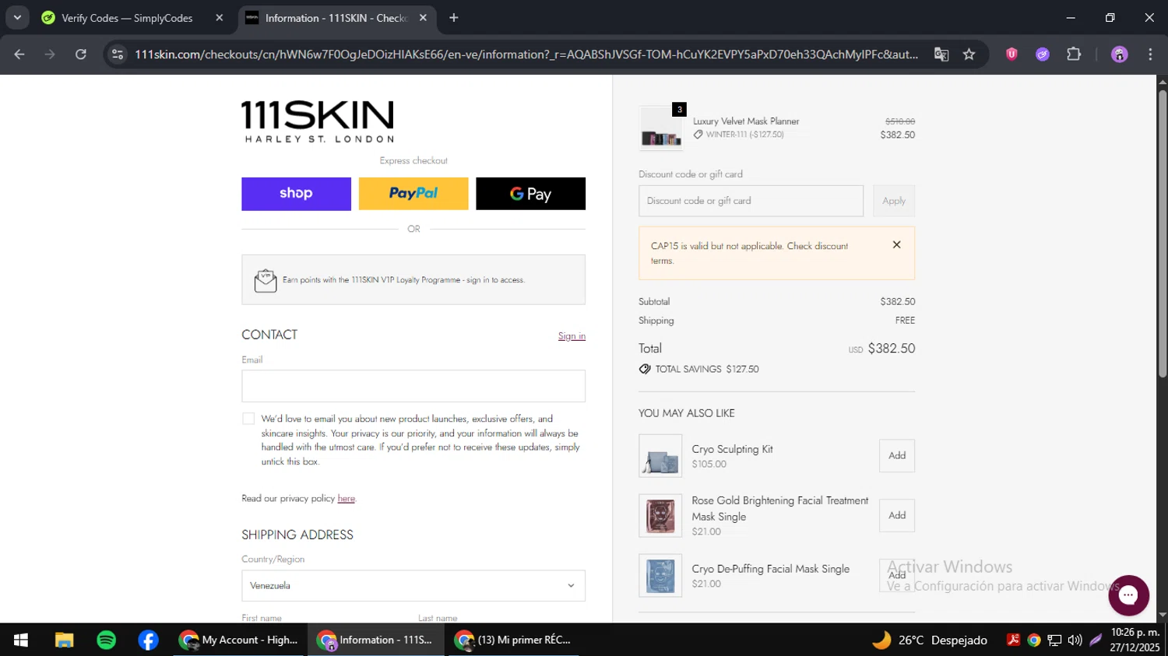Screen dimensions: 1168x656
Task: Open the Chrome three-dot menu
Action: pyautogui.click(x=1150, y=54)
